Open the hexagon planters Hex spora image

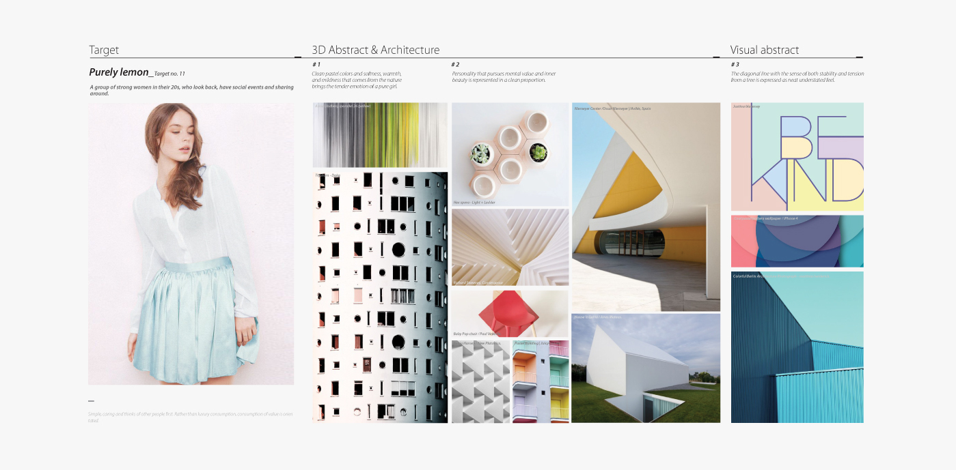click(510, 155)
